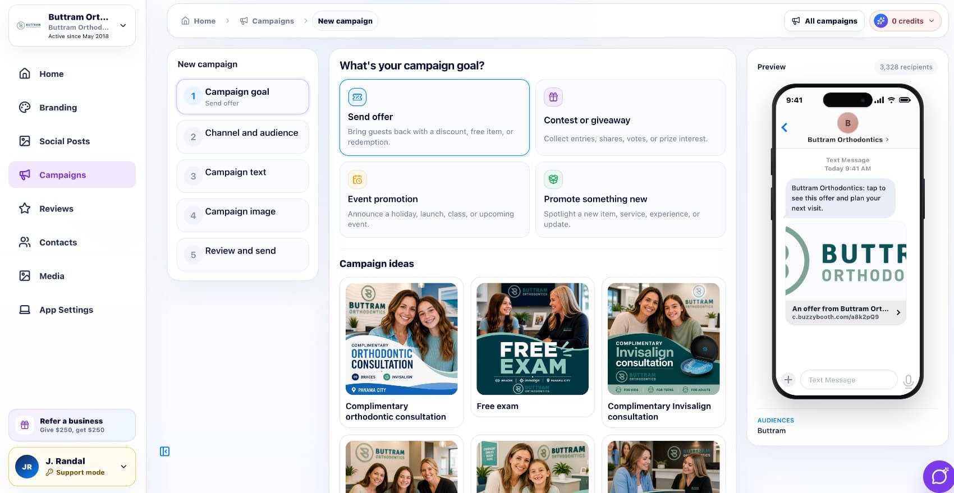Click the JR user avatar
The height and width of the screenshot is (493, 954).
27,467
